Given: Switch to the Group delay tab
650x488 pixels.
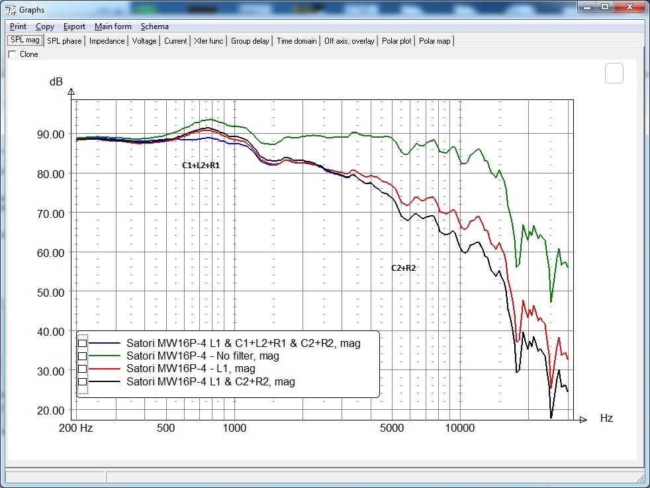Looking at the screenshot, I should (x=250, y=40).
